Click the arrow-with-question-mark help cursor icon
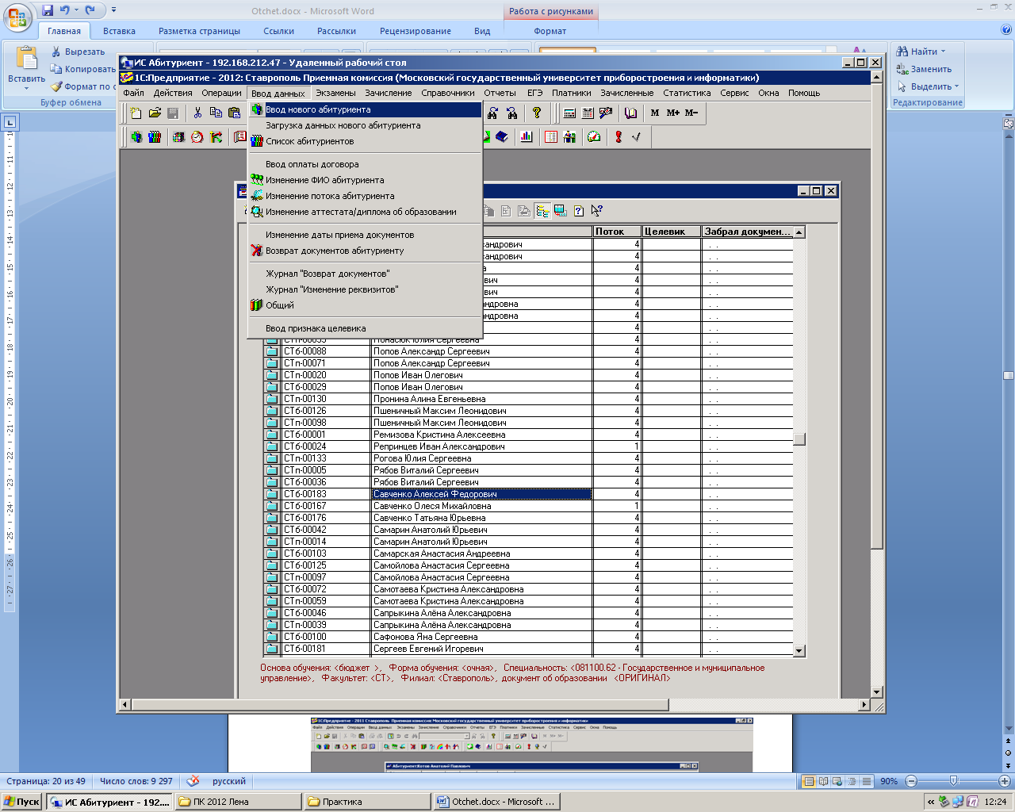Viewport: 1015px width, 812px height. (x=596, y=211)
